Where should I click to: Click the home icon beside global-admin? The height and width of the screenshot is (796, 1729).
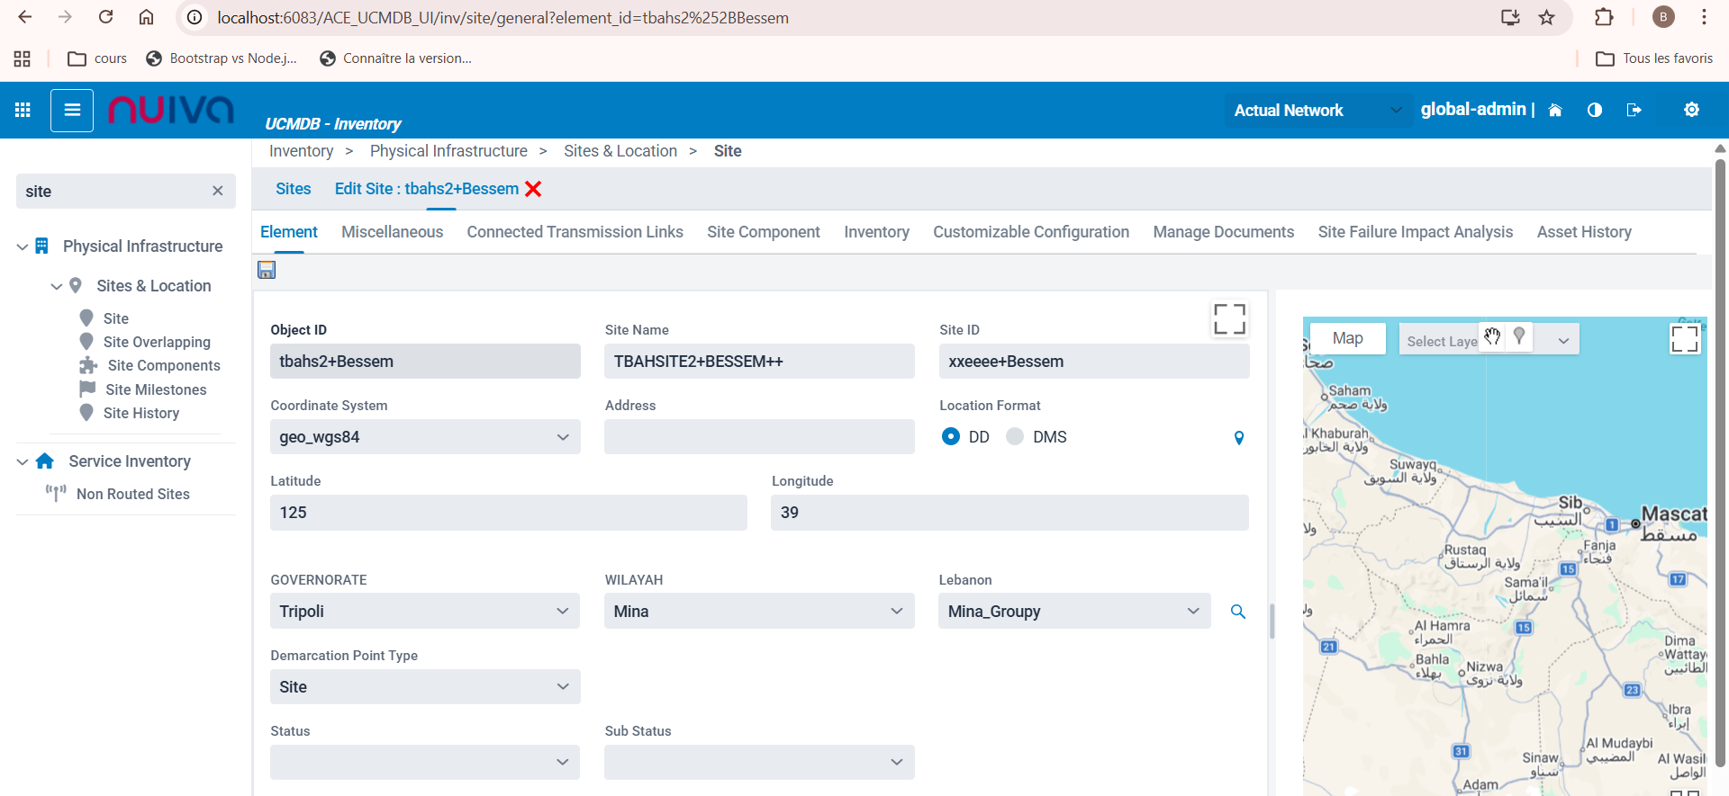[1555, 110]
